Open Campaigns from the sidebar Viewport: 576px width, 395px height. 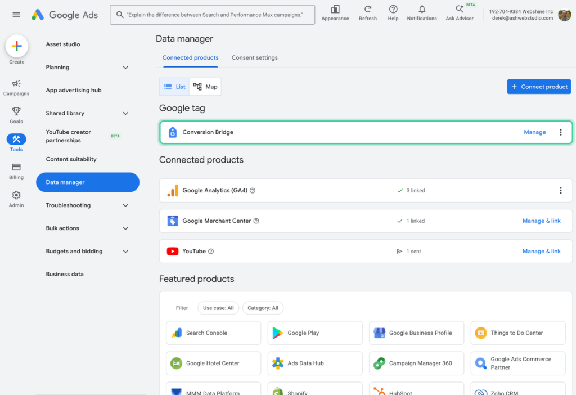[16, 88]
